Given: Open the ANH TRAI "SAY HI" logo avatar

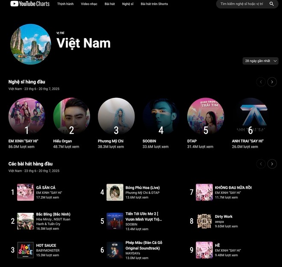Looking at the screenshot, I should point(250,116).
